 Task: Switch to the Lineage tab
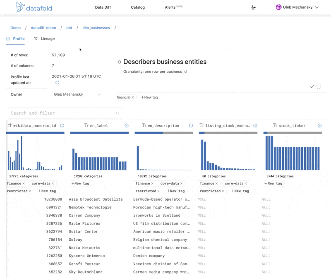(x=44, y=38)
